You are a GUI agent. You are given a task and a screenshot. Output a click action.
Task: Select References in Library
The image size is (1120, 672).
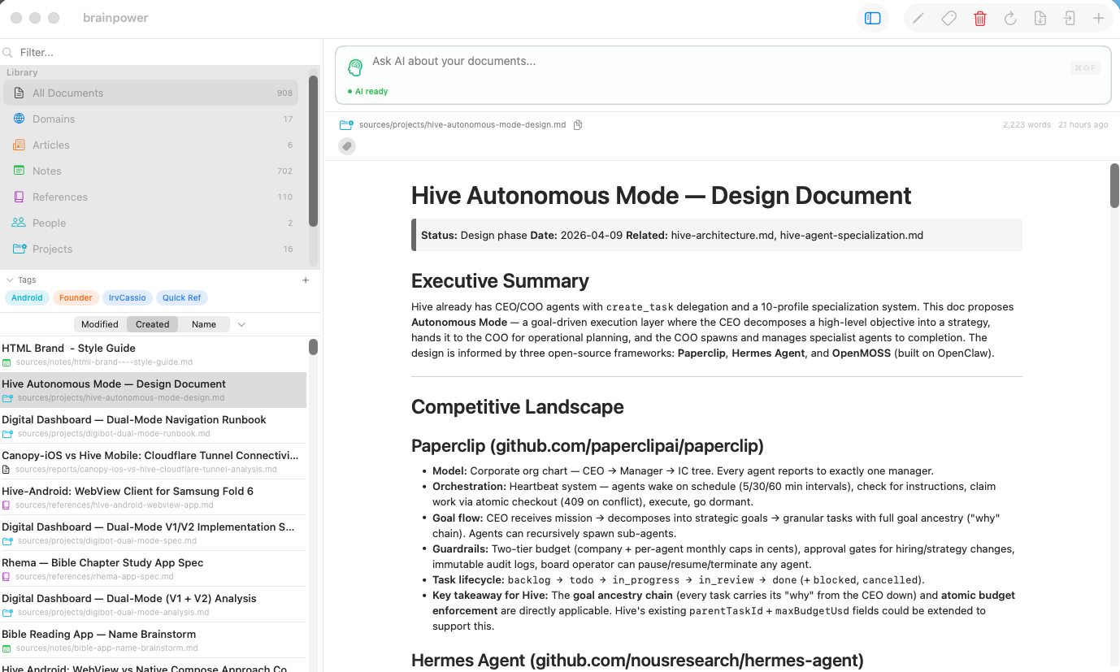tap(150, 197)
